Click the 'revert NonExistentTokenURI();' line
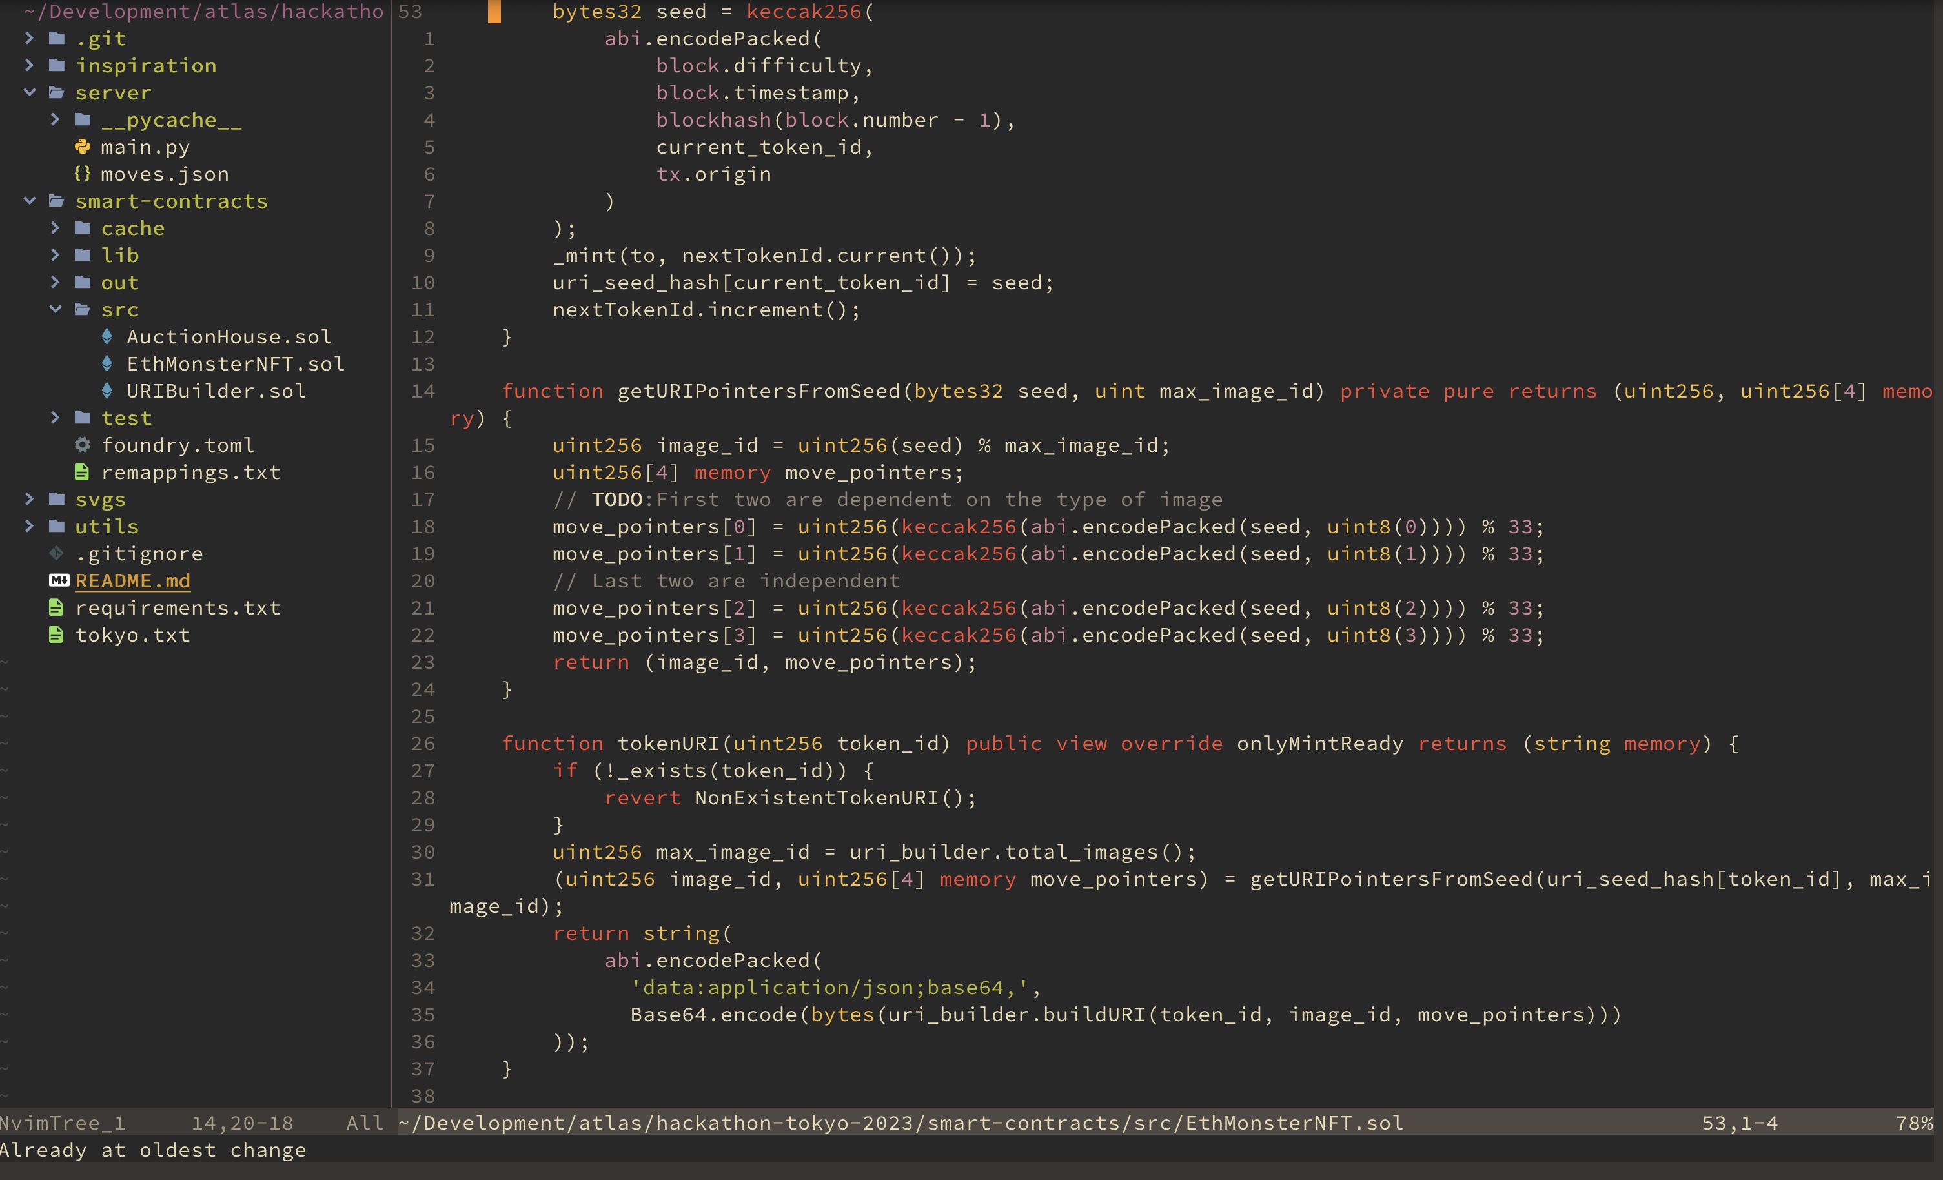Screen dimensions: 1943x1180 790,797
